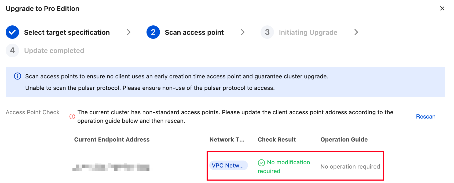Open the Scan access point step

click(194, 32)
